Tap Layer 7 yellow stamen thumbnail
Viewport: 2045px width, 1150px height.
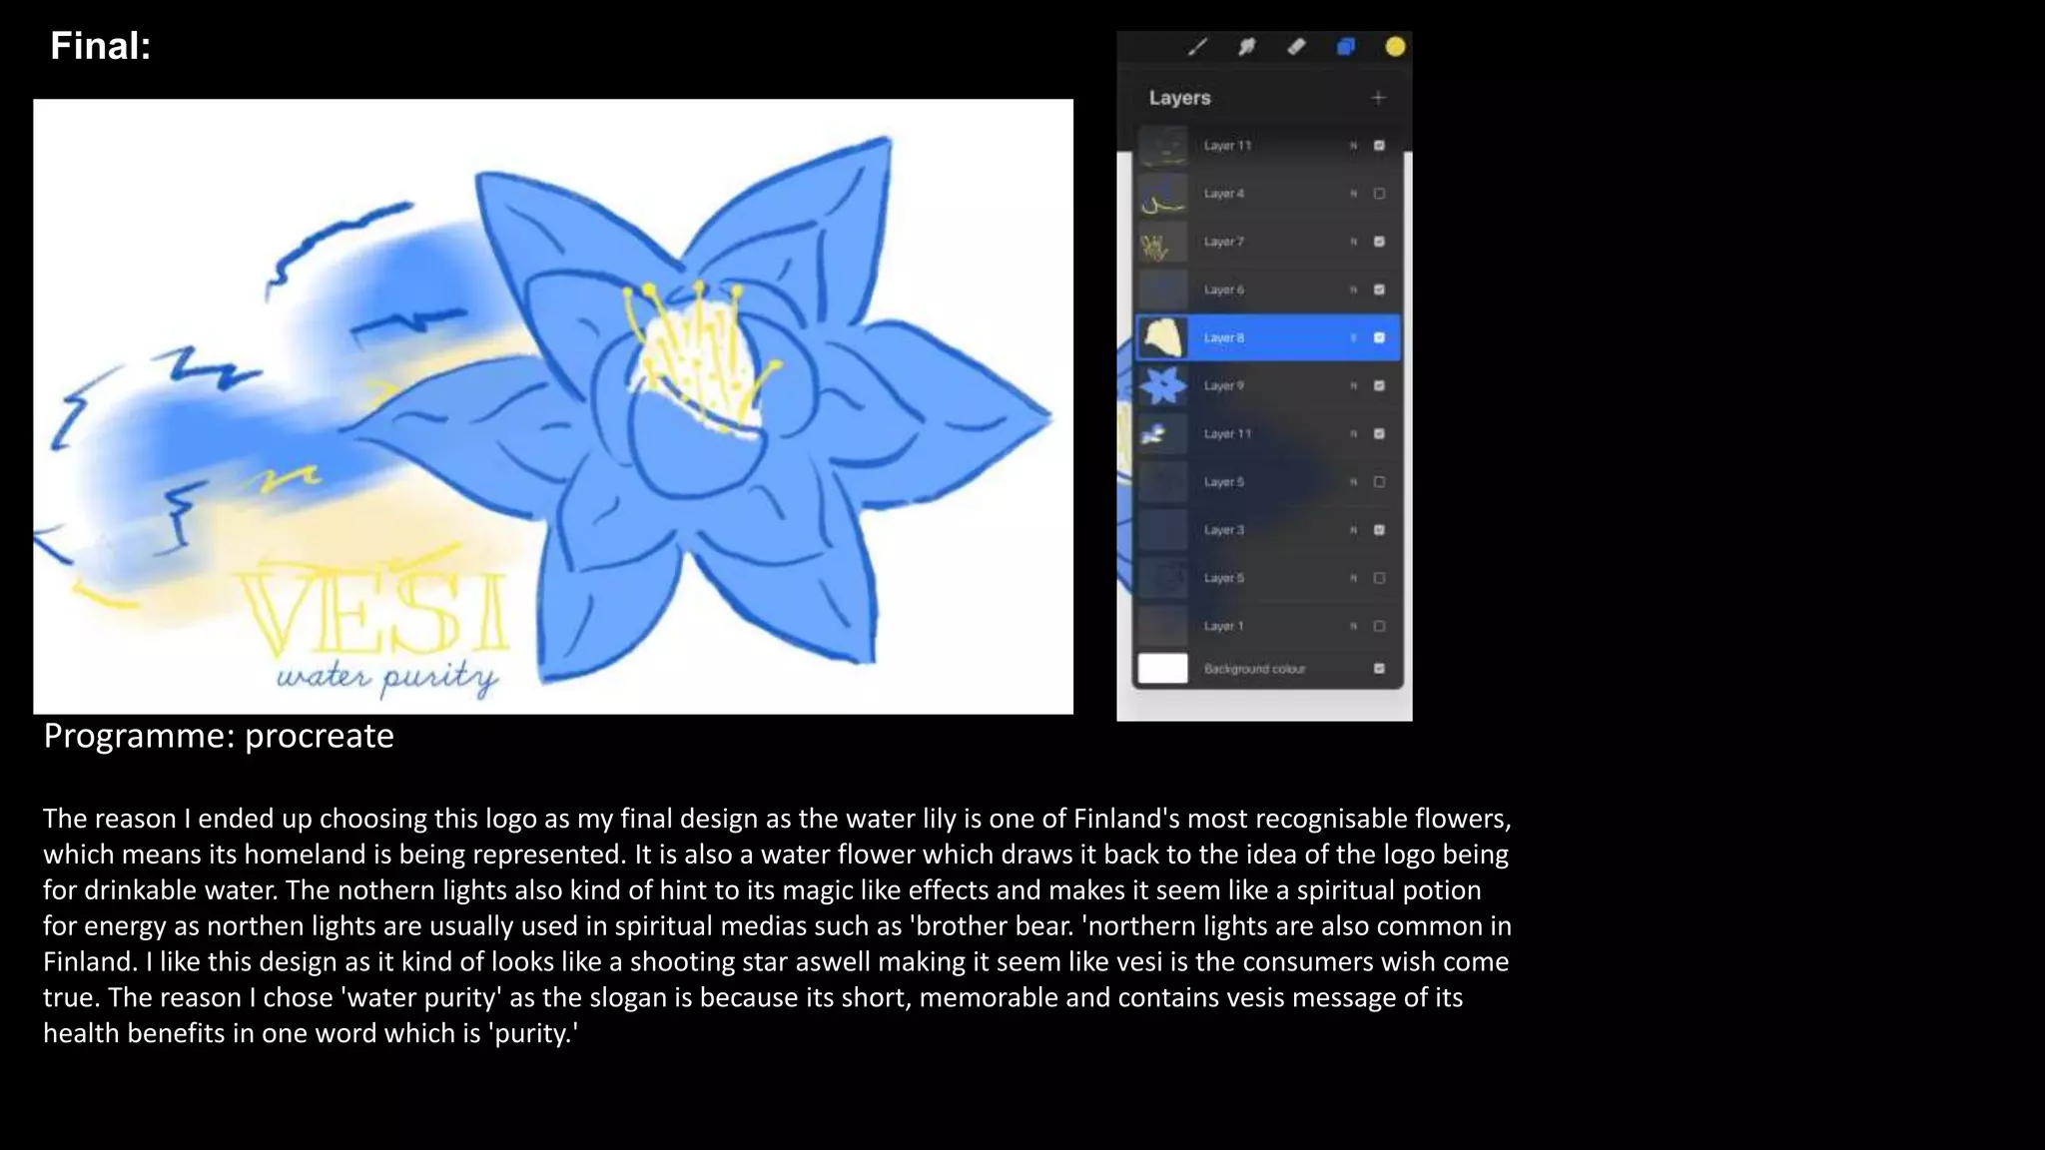pyautogui.click(x=1163, y=242)
